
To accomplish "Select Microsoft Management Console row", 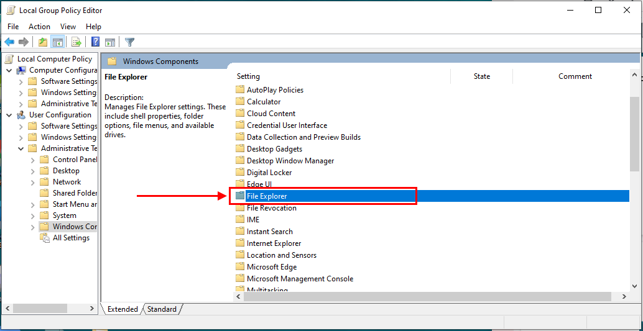I will [300, 279].
